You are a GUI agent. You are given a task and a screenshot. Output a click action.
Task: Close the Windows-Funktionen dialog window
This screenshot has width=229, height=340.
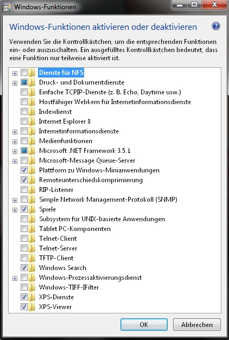(x=214, y=4)
